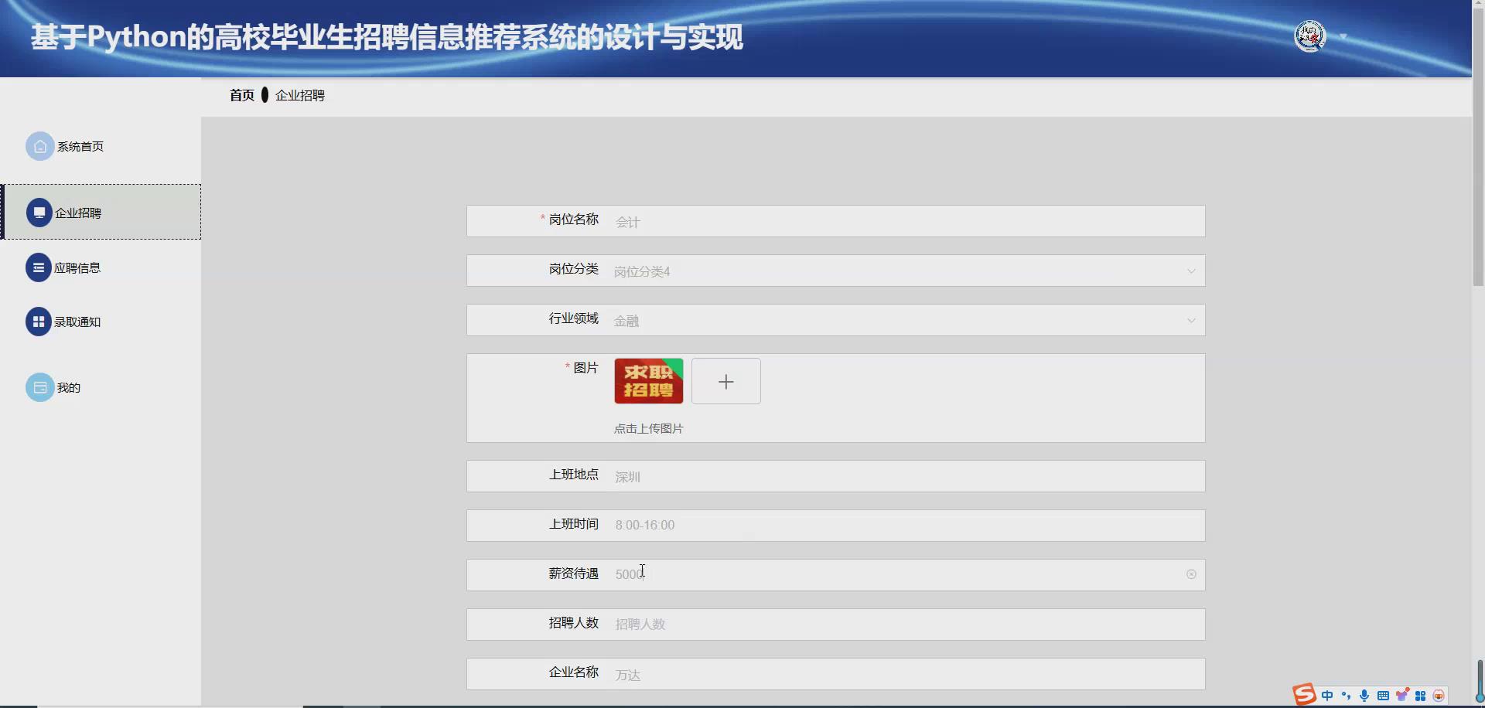
Task: Click the 系统首页 home icon
Action: coord(40,146)
